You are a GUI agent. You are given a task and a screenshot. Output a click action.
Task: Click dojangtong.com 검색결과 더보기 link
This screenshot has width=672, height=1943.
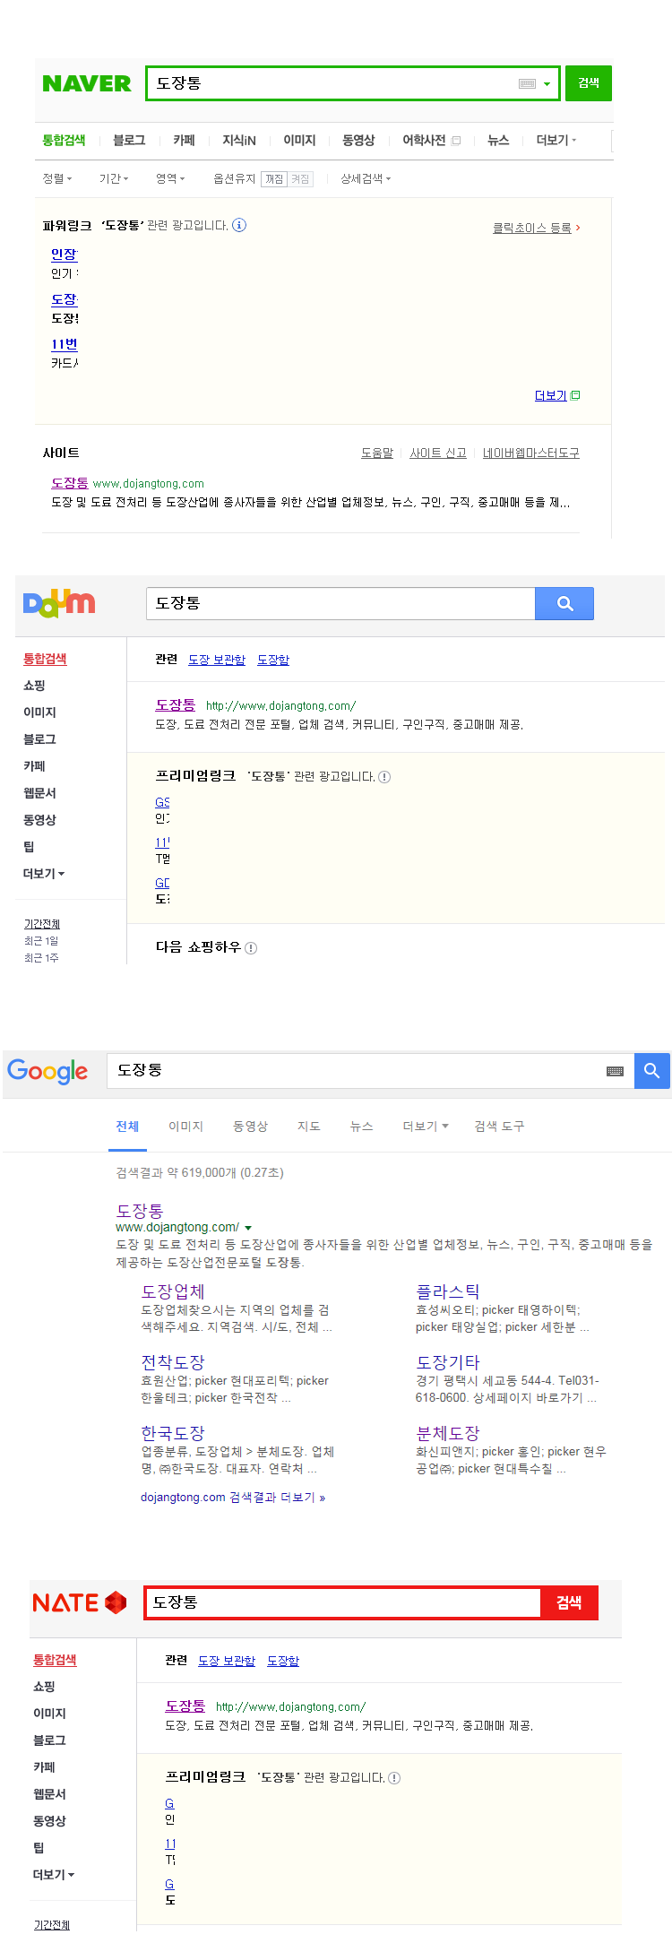pos(233,1498)
